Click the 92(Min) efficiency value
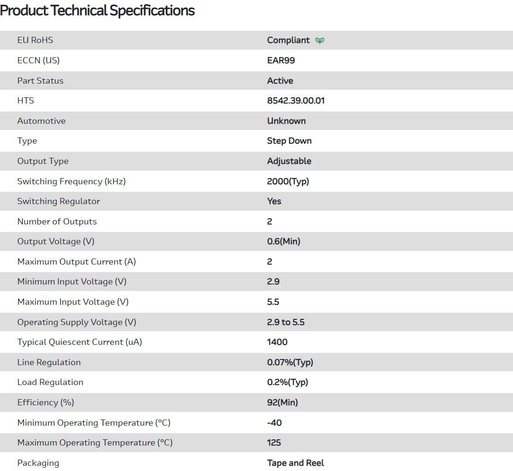The width and height of the screenshot is (513, 471). point(282,402)
